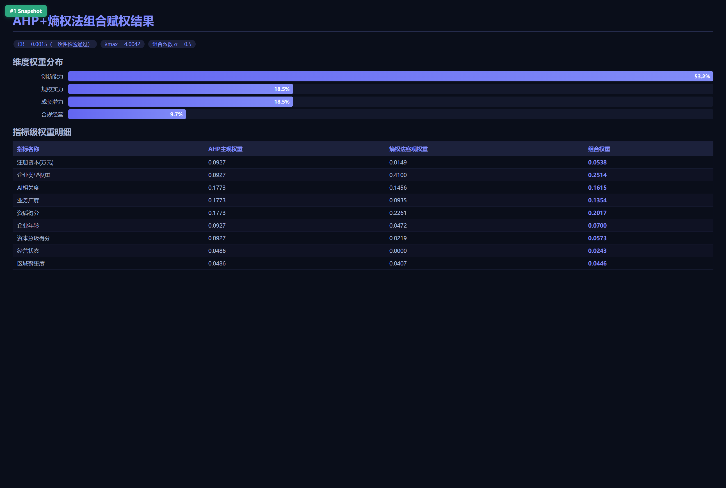Viewport: 726px width, 488px height.
Task: Click the AI相关度 row label
Action: pos(28,188)
